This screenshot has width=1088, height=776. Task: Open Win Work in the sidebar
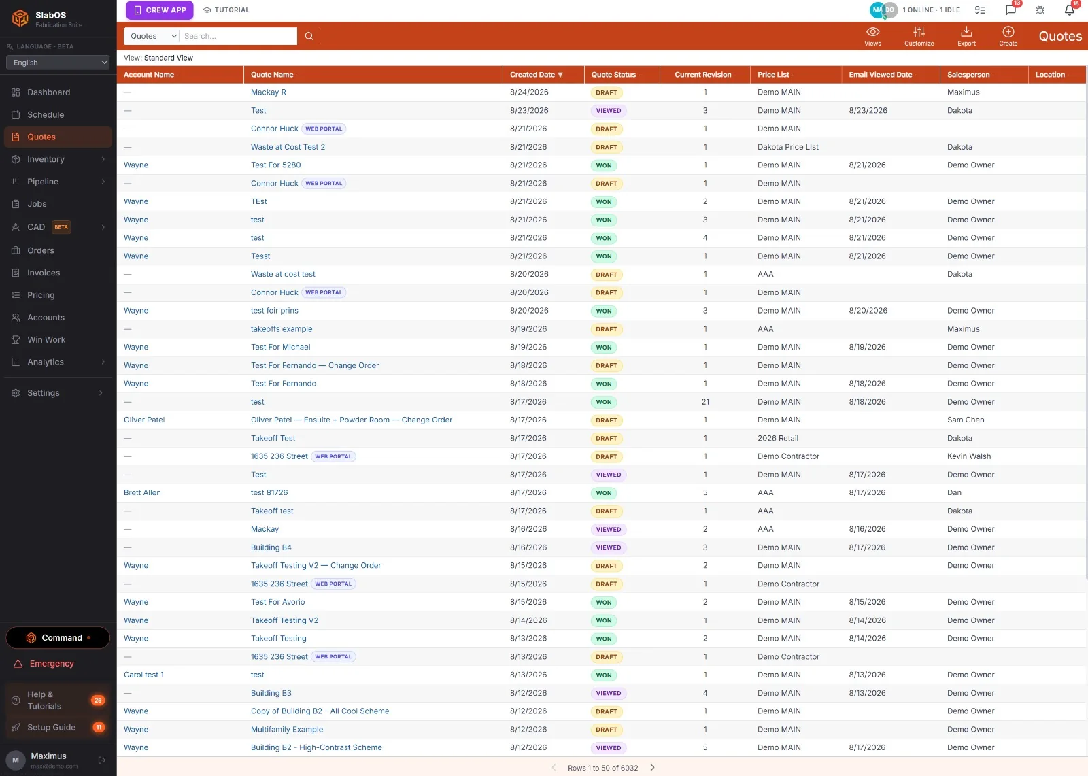point(58,340)
